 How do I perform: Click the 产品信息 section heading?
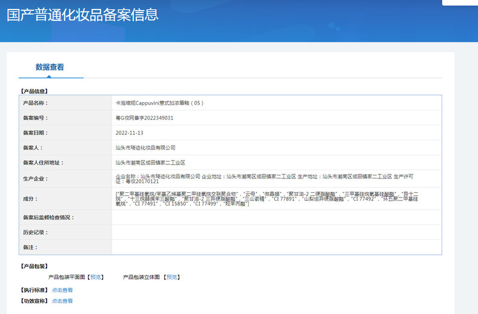(34, 91)
